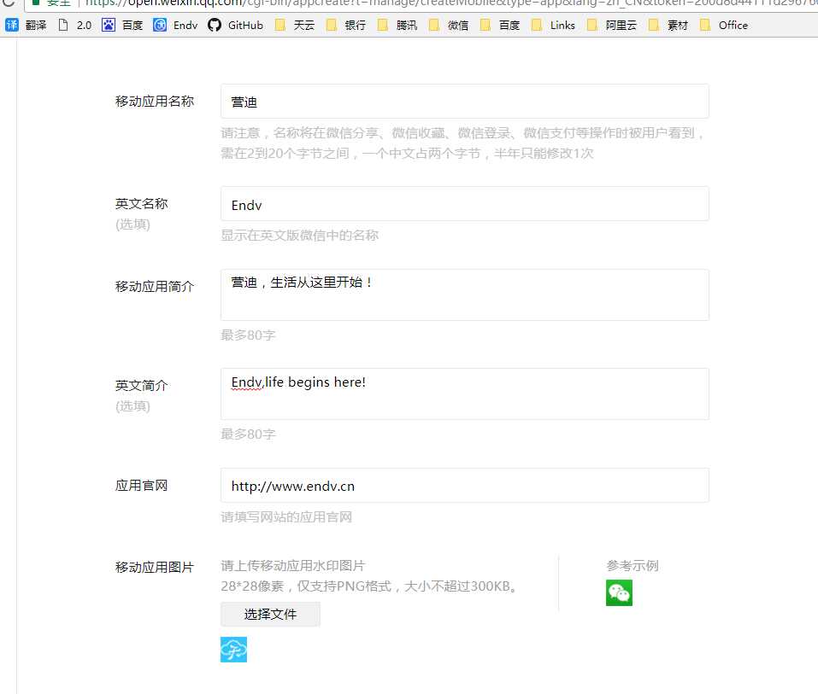Open the 2.0 page bookmark
818x694 pixels.
[x=76, y=25]
